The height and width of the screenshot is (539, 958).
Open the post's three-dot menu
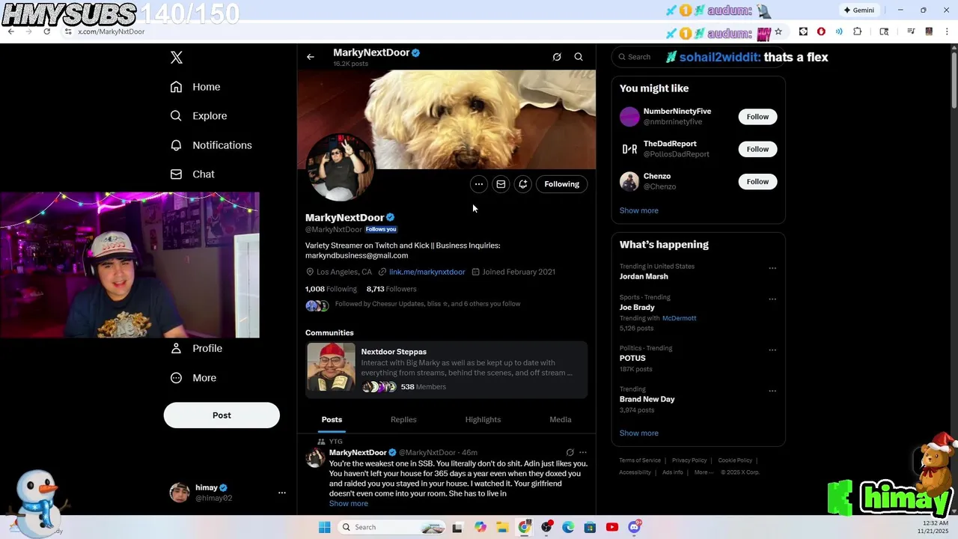click(583, 452)
